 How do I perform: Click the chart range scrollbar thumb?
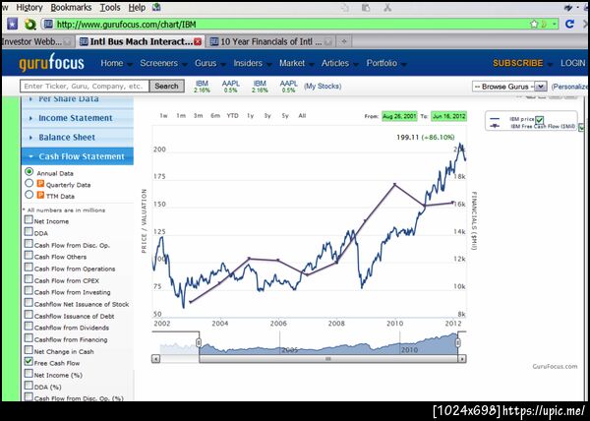pos(328,359)
